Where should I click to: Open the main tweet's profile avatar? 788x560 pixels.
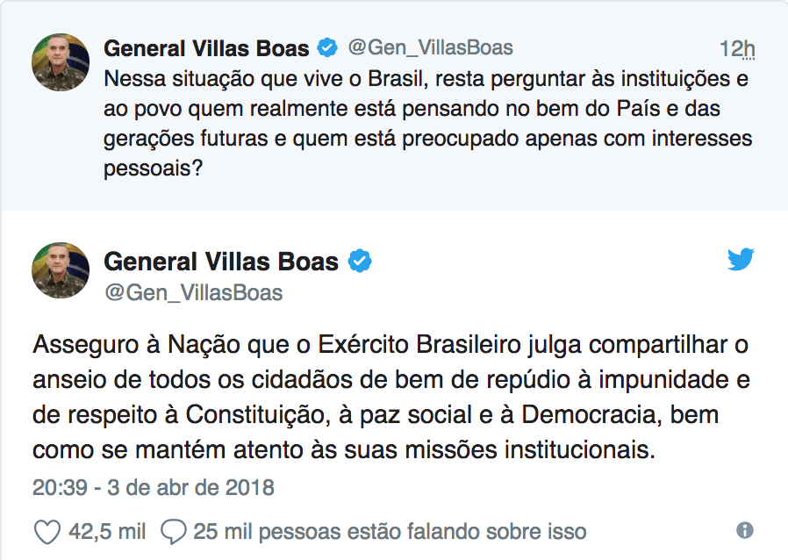pyautogui.click(x=61, y=270)
